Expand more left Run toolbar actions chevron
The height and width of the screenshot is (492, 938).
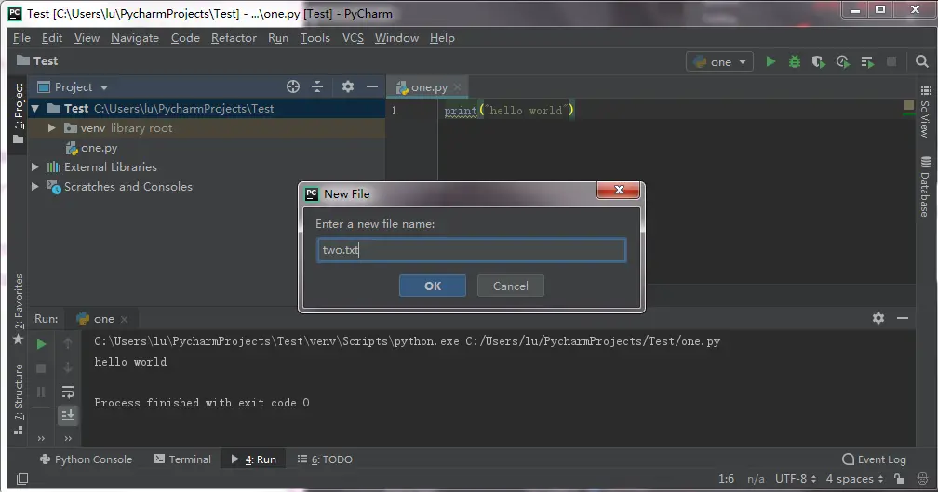point(41,438)
